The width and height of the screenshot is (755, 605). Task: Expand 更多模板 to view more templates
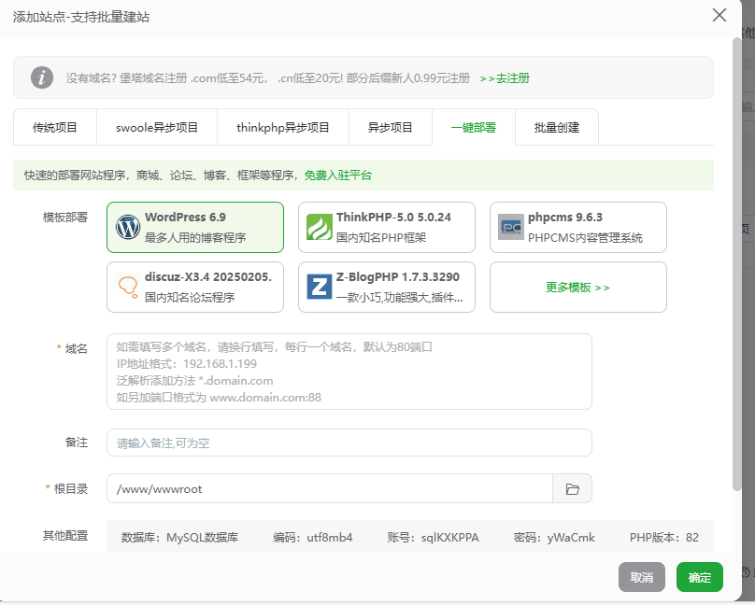click(577, 288)
